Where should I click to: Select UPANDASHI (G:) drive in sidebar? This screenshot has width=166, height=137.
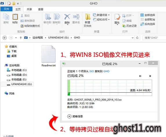17,84
